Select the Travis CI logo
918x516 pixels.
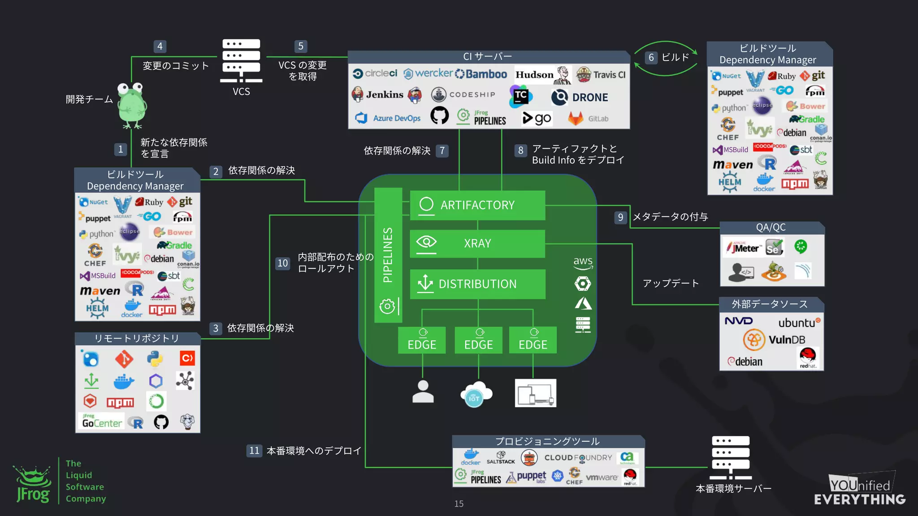(601, 74)
